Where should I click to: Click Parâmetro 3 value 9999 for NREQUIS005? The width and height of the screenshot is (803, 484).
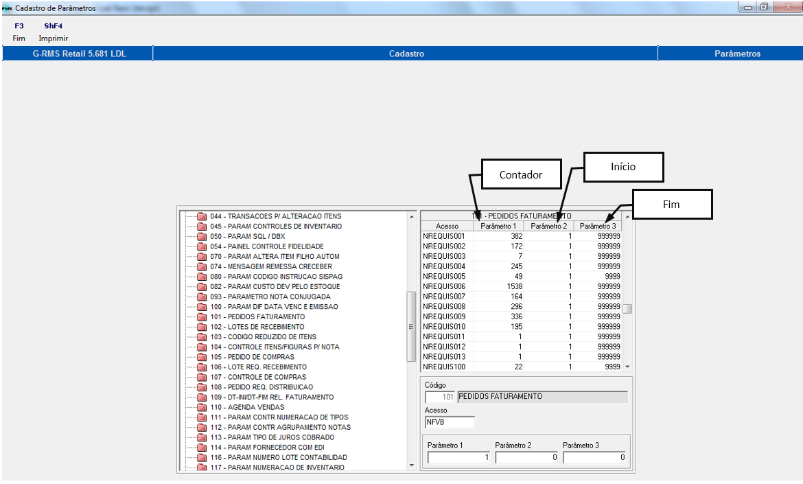[612, 276]
